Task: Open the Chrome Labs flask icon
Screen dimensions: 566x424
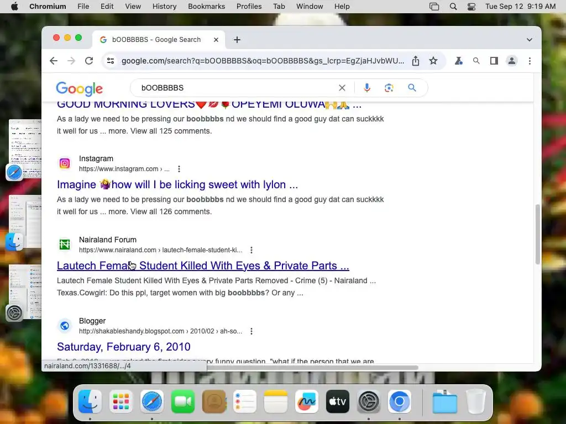Action: point(458,61)
